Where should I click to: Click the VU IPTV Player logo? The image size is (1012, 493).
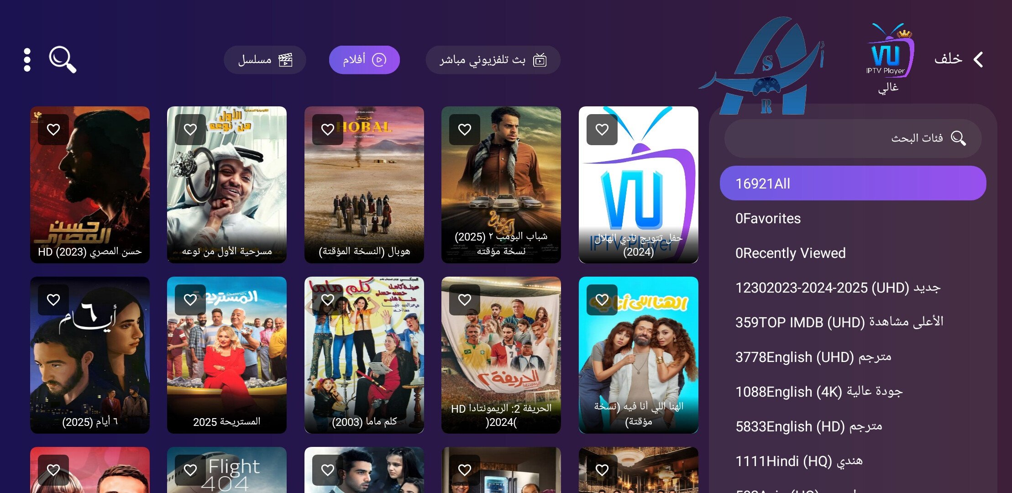coord(889,50)
